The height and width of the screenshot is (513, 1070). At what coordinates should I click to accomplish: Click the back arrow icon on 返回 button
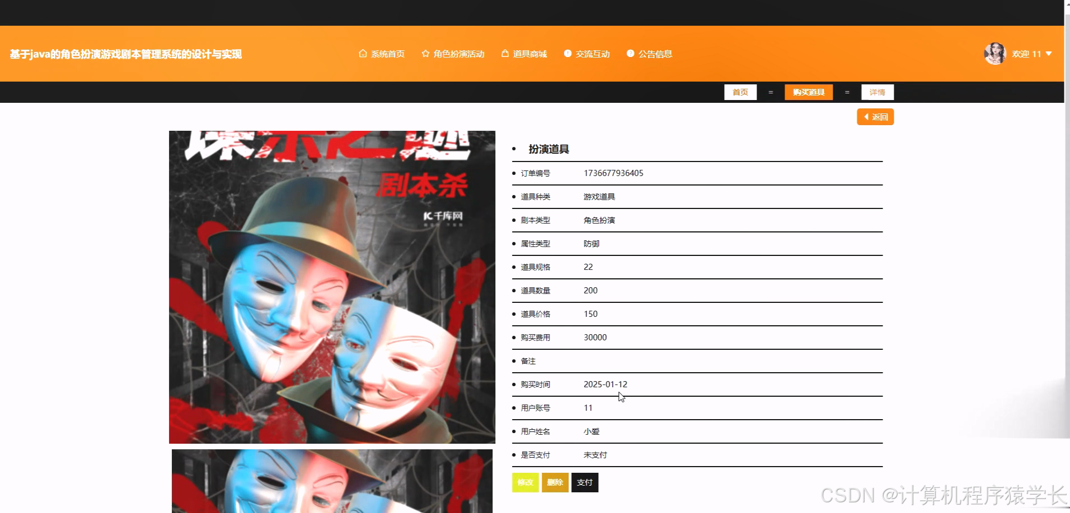(x=867, y=117)
